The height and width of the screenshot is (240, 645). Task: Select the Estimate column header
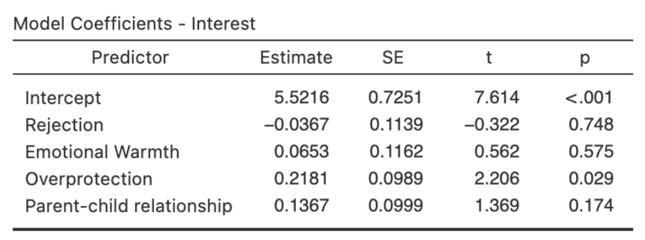(296, 57)
